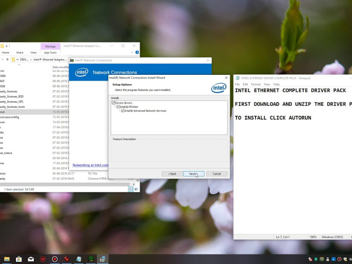Open the Networking at Intel.com link
The height and width of the screenshot is (264, 352).
[90, 165]
